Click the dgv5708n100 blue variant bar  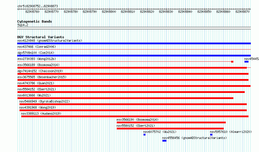click(x=134, y=56)
